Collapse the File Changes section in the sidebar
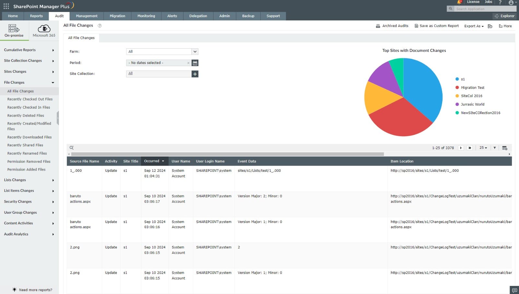This screenshot has height=294, width=519. click(x=53, y=82)
